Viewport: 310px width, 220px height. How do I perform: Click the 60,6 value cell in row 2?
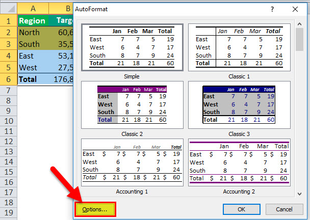[61, 33]
